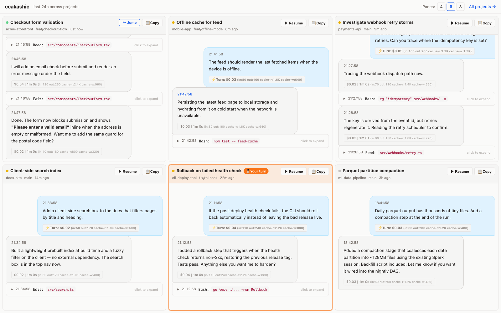Resume the Parquet partition compaction session

tap(460, 172)
